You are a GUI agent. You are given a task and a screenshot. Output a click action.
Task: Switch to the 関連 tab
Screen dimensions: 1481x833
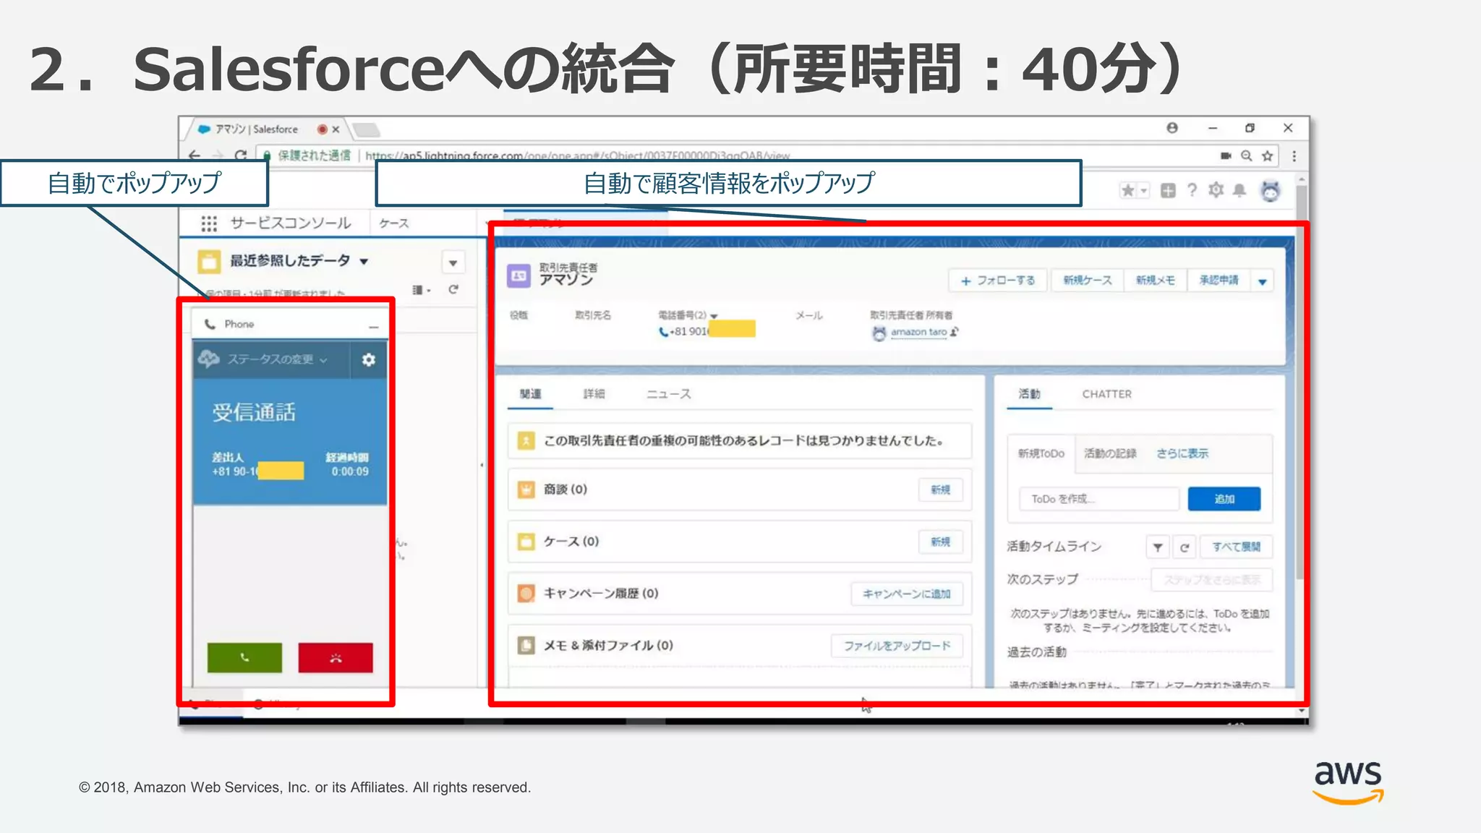coord(530,394)
